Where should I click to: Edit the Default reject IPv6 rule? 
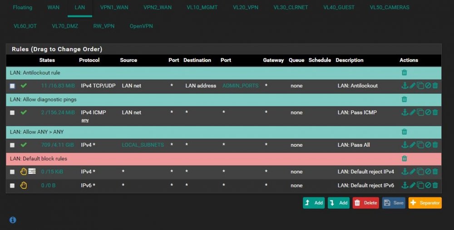(x=412, y=185)
